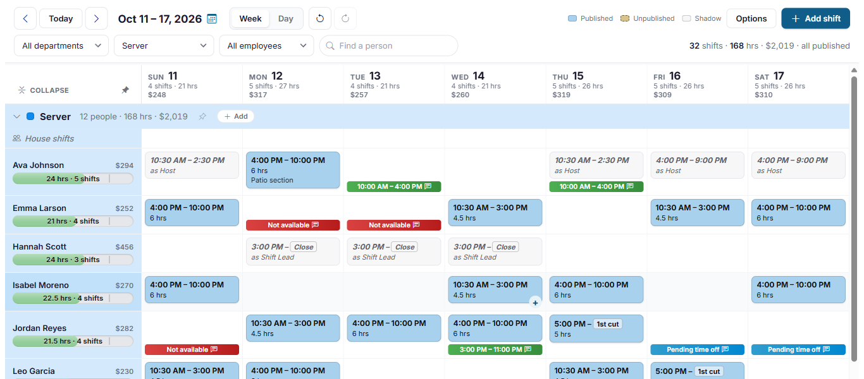Click Close tag on Hannah's Monday shift
The width and height of the screenshot is (864, 379).
pos(304,247)
